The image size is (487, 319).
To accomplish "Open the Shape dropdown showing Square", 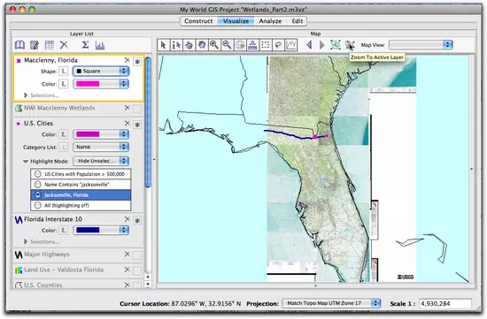I will [101, 71].
